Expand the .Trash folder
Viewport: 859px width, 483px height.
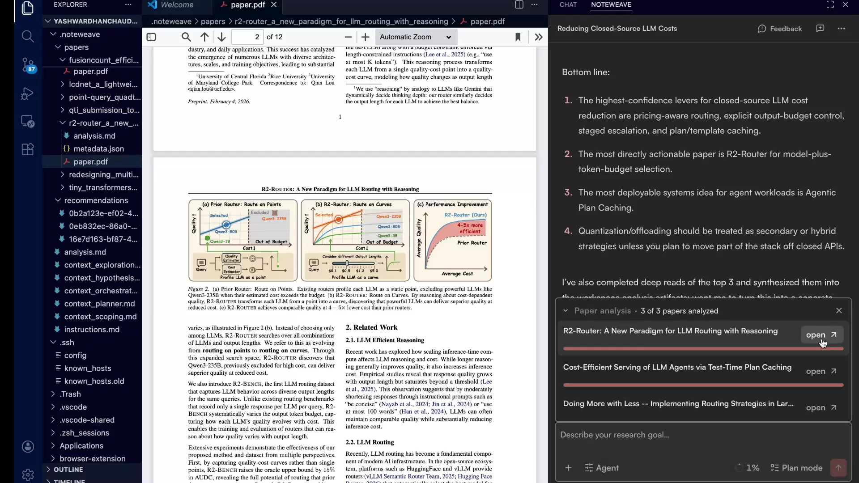(92, 394)
